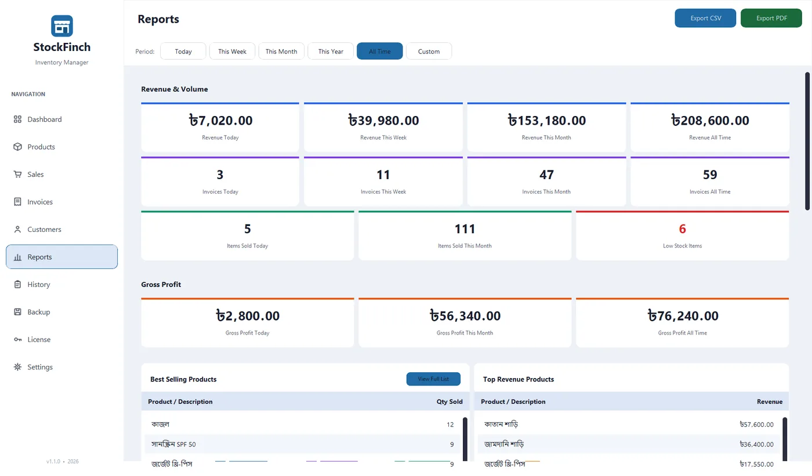Click the Best Selling Products table scrollbar
This screenshot has height=476, width=812.
465,439
